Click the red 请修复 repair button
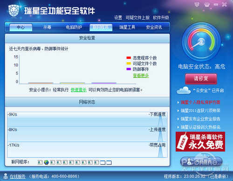 201,79
